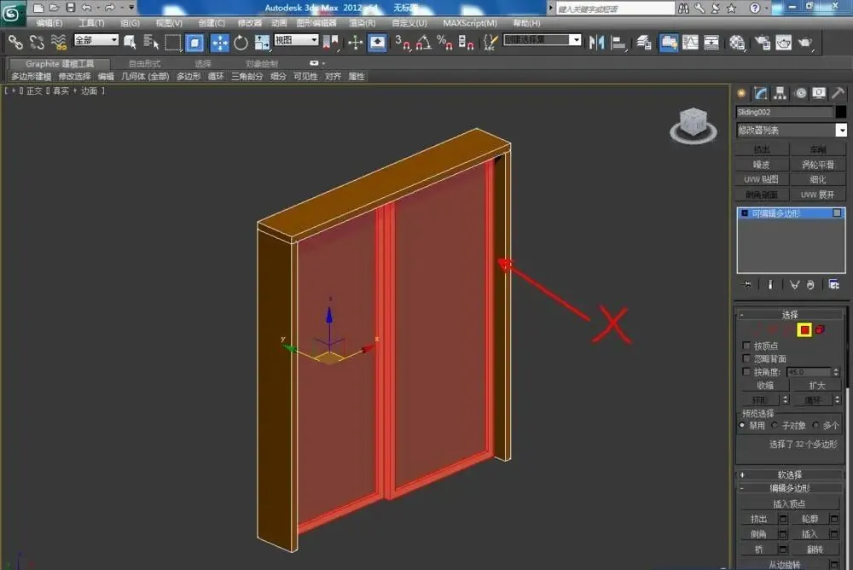Click the ViewCube navigation widget
The image size is (853, 570).
(x=693, y=125)
